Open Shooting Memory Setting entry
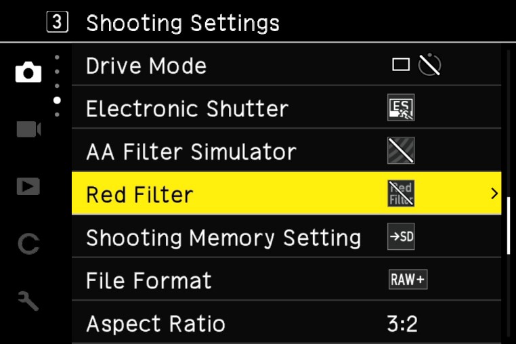 [x=286, y=236]
